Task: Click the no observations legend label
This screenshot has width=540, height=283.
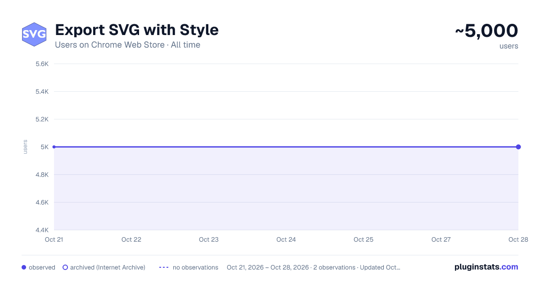Action: pos(195,267)
